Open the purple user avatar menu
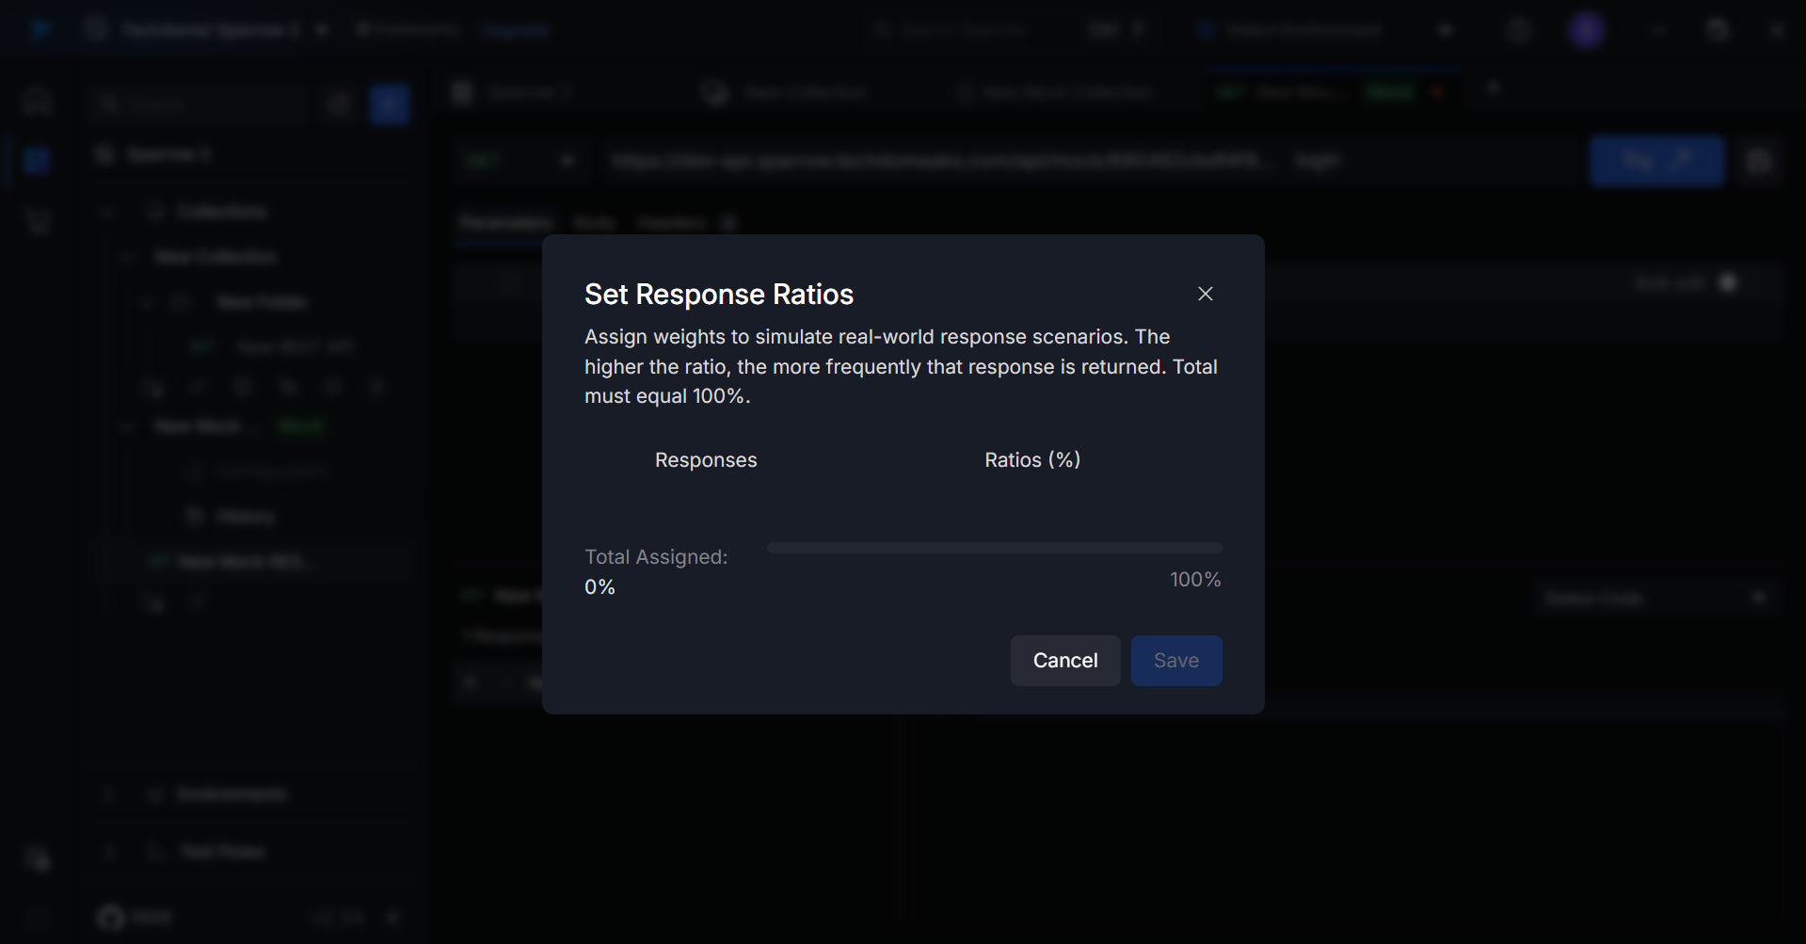The width and height of the screenshot is (1806, 944). pos(1587,30)
